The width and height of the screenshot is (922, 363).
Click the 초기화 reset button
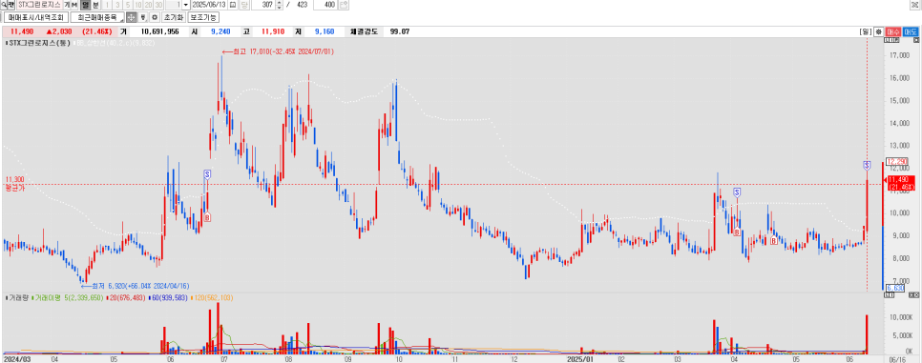[x=174, y=17]
